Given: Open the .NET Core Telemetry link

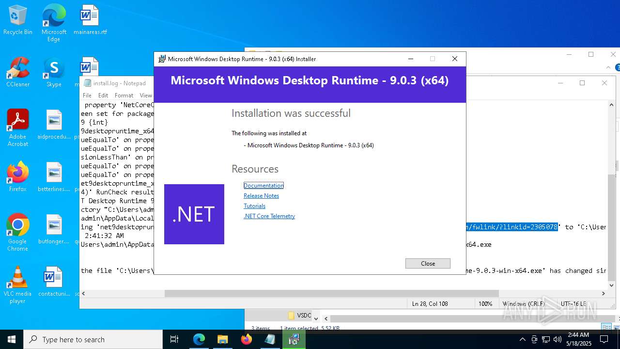Looking at the screenshot, I should pos(269,216).
